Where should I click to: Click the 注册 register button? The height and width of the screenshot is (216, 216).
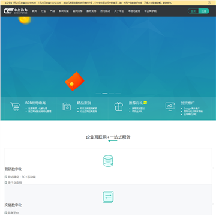coord(204,11)
